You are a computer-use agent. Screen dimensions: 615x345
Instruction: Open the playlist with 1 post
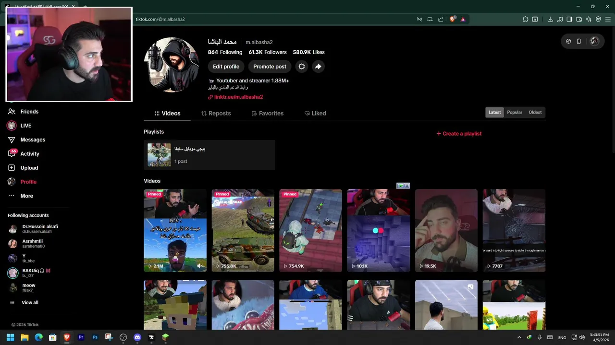pyautogui.click(x=209, y=155)
